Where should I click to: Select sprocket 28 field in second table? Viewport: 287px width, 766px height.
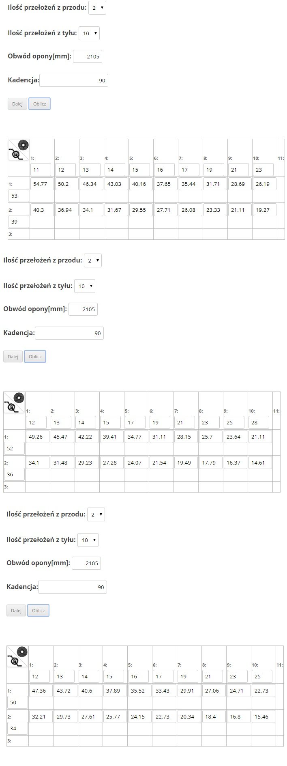click(x=259, y=422)
